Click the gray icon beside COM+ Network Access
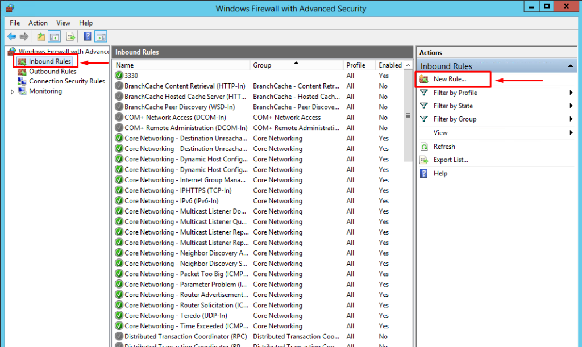 (x=119, y=117)
